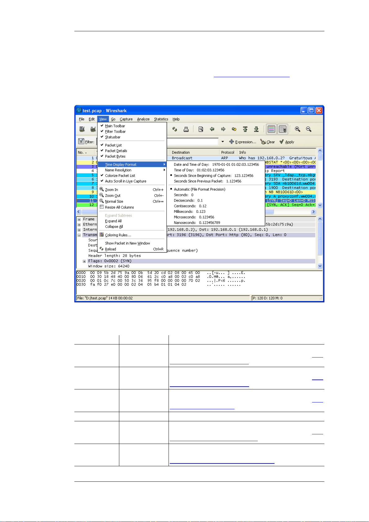Open Coloring Rules from View menu

(132, 235)
